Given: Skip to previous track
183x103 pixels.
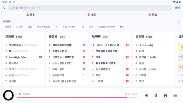Looking at the screenshot, I should click(x=146, y=95).
